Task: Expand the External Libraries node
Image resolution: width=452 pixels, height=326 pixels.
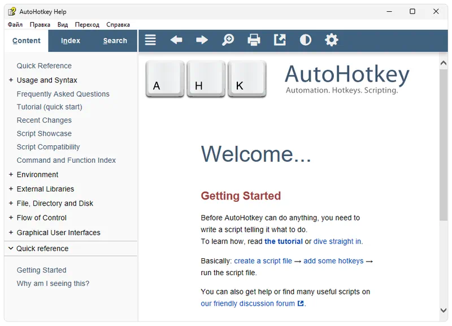Action: pyautogui.click(x=11, y=189)
